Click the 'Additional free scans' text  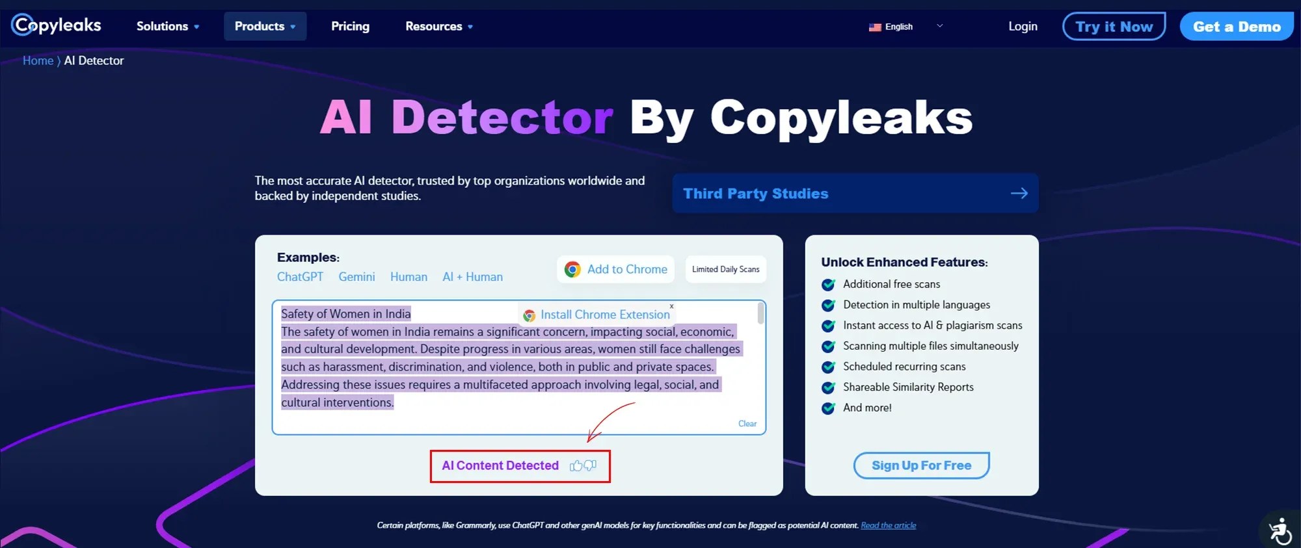click(x=891, y=284)
